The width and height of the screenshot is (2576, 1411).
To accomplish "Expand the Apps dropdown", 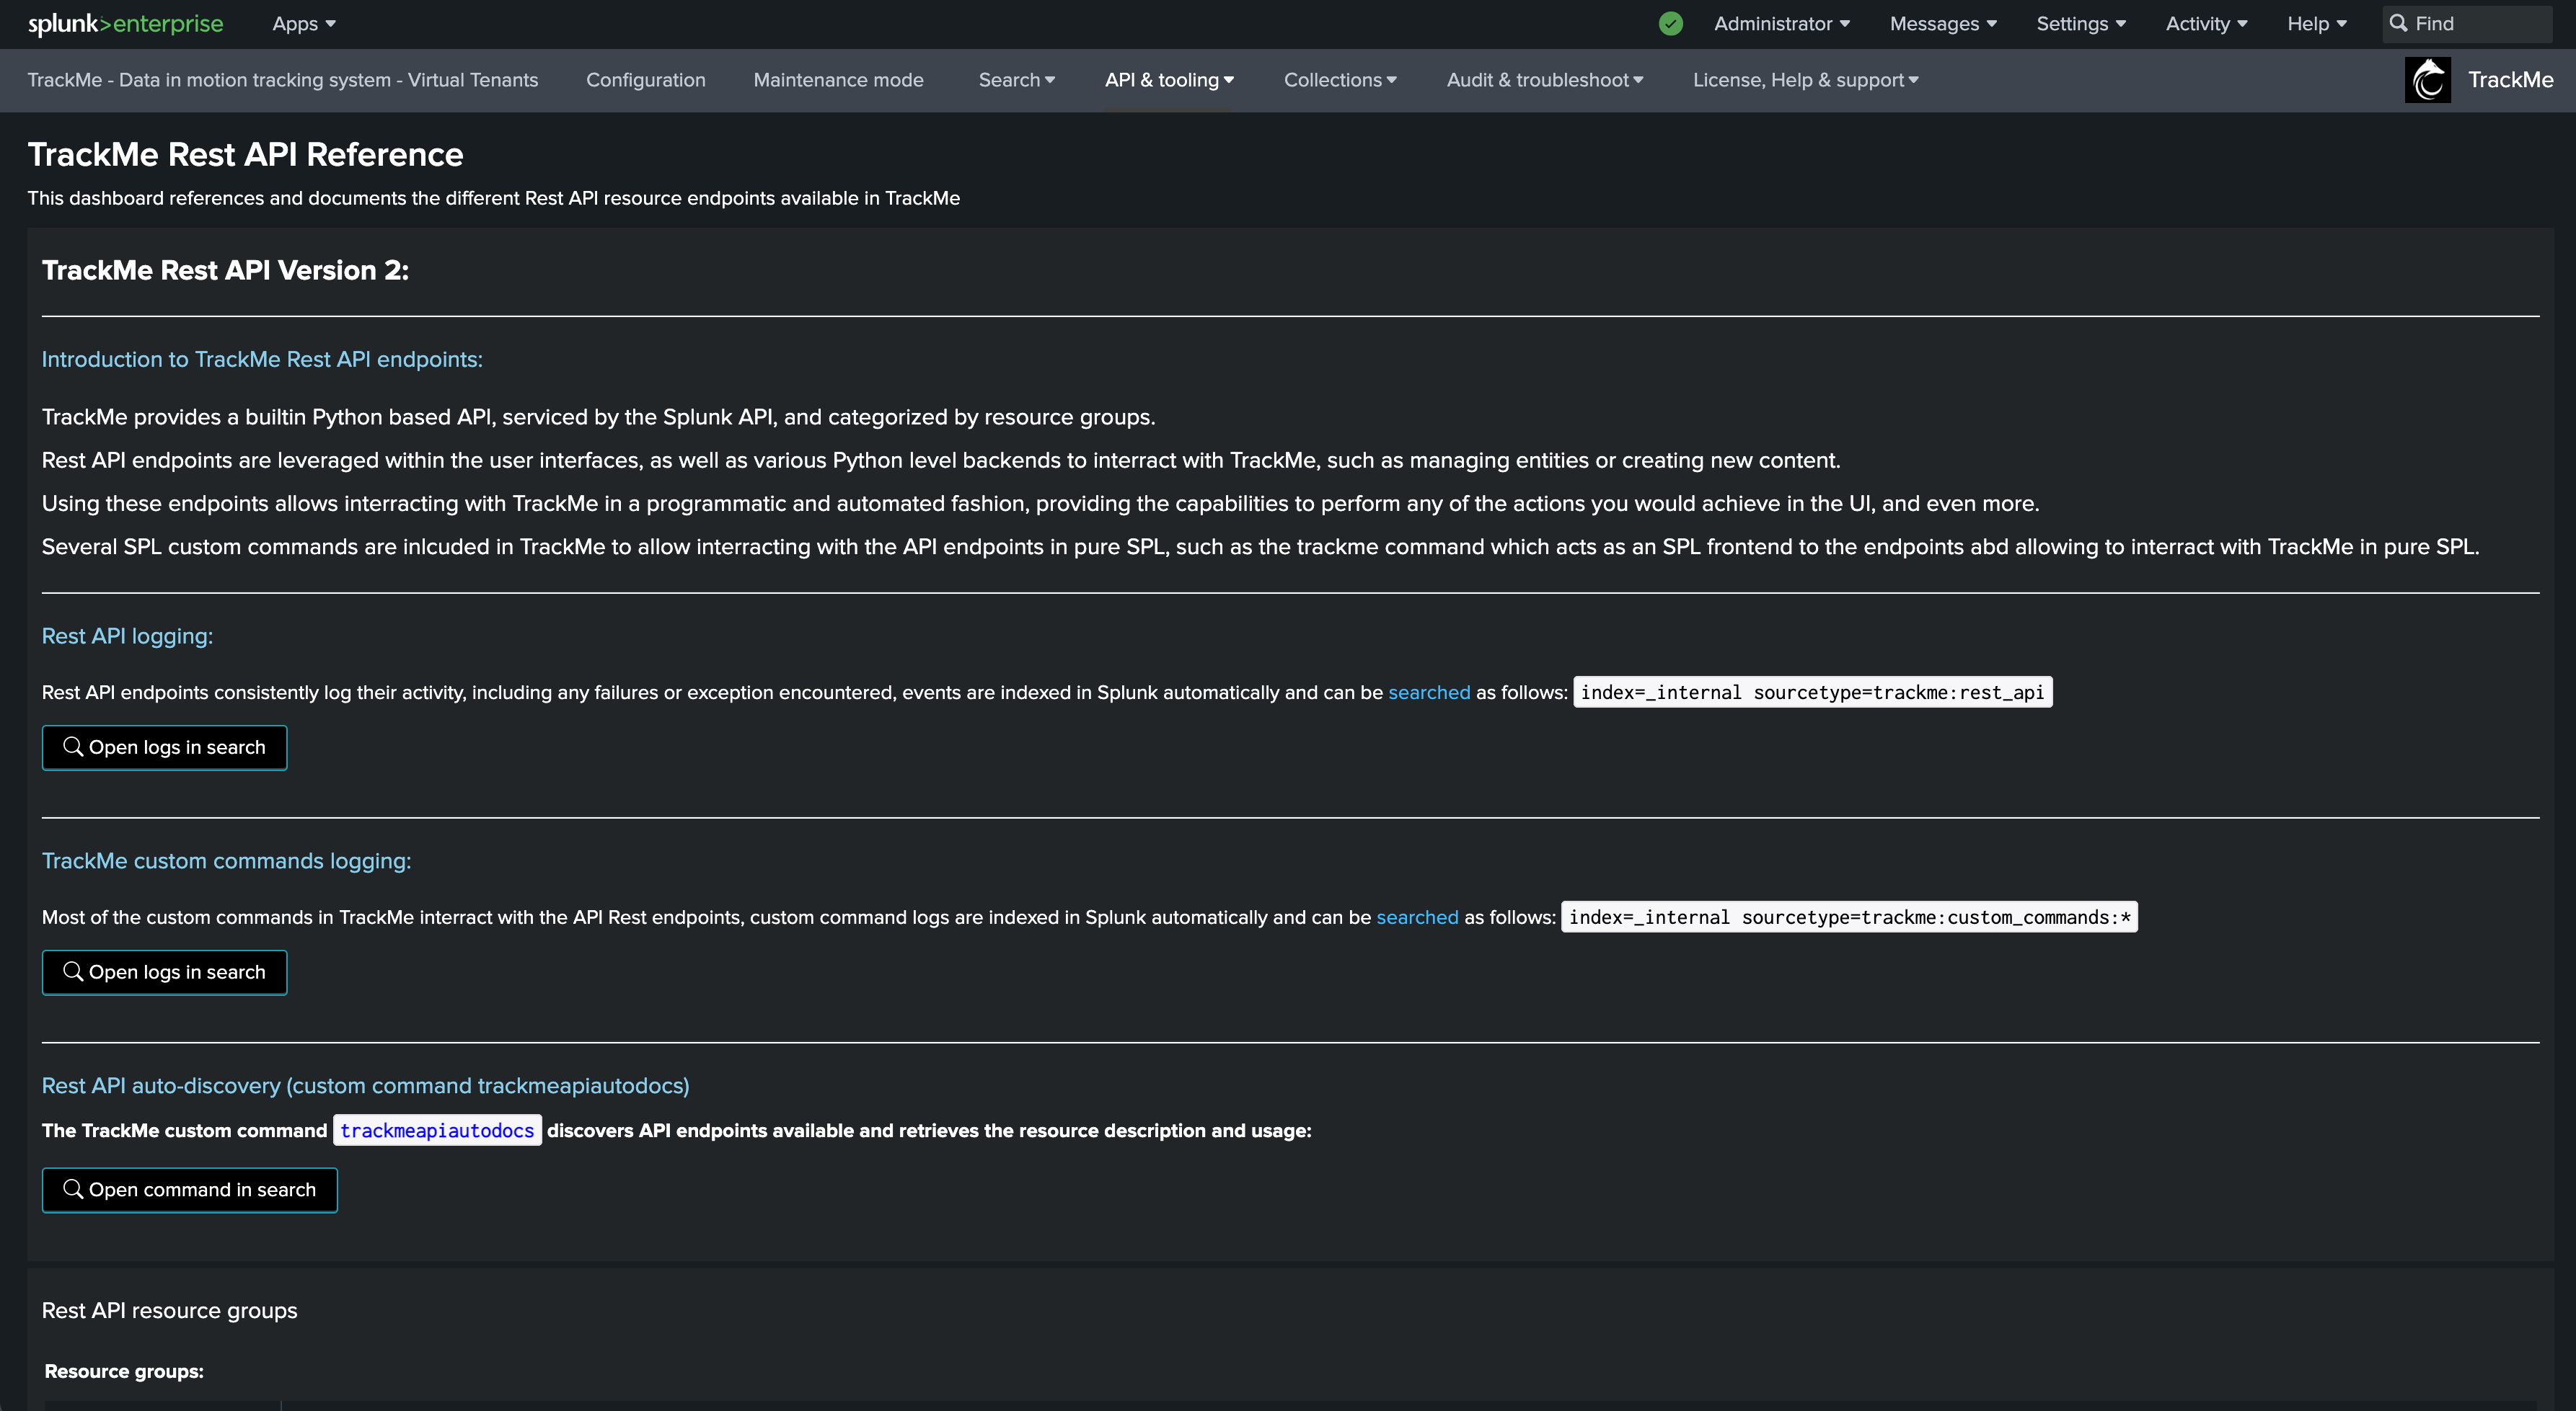I will click(304, 23).
